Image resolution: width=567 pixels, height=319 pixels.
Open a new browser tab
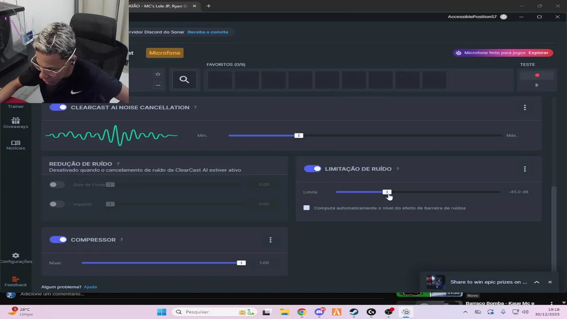[209, 6]
